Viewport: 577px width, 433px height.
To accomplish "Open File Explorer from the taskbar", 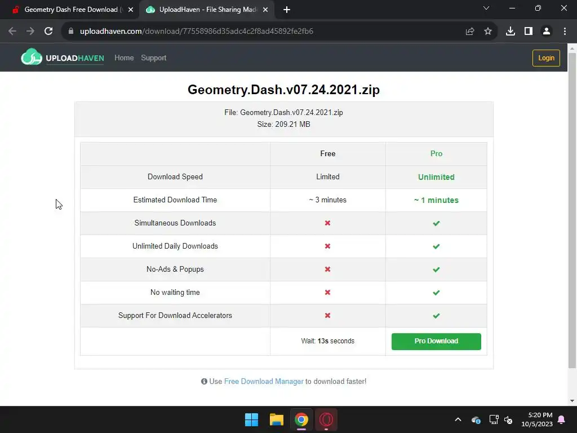I will coord(276,419).
